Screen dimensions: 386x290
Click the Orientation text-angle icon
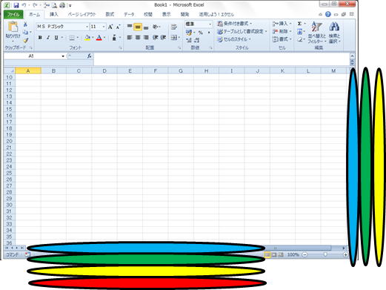(x=155, y=27)
